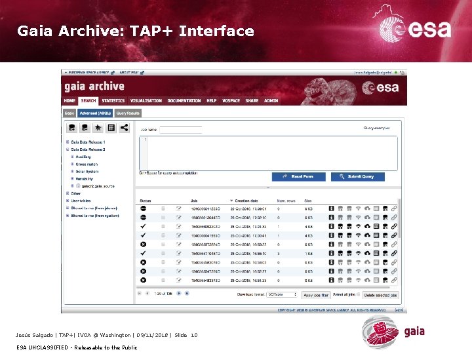Image resolution: width=472 pixels, height=354 pixels.
Task: Tick the checkbox of the 17:00:41 job
Action: coord(163,235)
